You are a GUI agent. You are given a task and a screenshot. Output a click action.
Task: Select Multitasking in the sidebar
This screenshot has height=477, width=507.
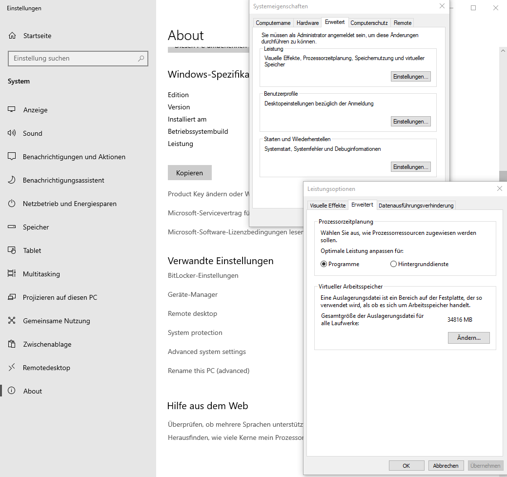[x=78, y=274]
